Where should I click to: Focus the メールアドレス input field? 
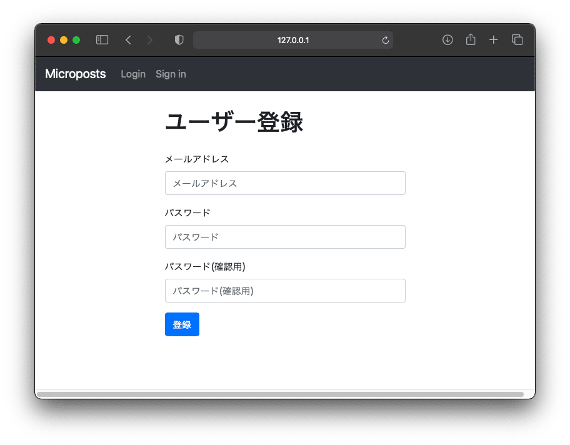[285, 183]
